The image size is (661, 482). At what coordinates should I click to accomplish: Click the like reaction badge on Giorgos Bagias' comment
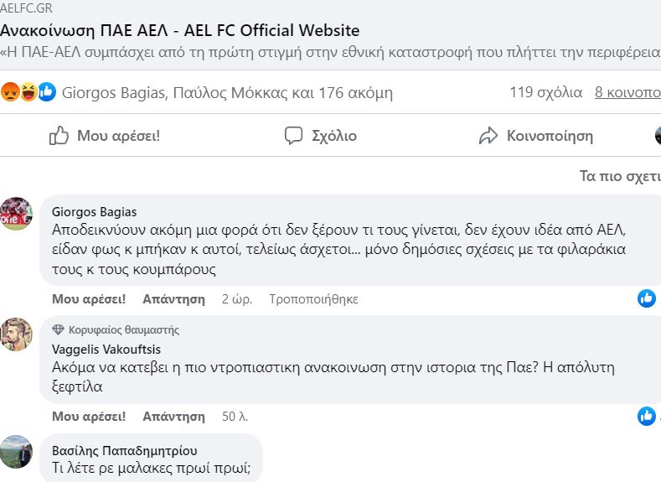tap(646, 298)
